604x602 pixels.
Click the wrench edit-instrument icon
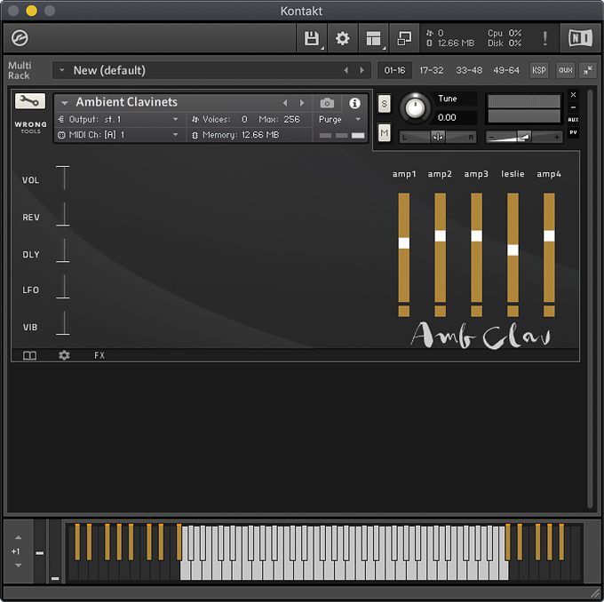30,102
